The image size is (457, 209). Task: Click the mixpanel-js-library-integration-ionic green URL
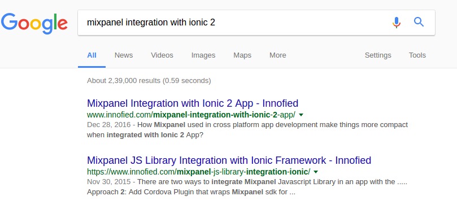[x=198, y=172]
